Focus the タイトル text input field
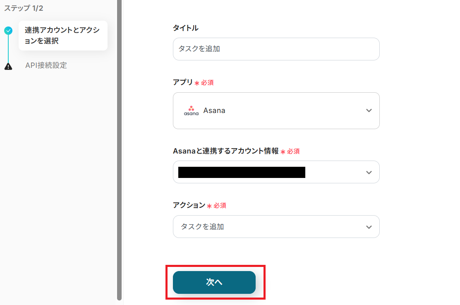Viewport: 460px width, 305px height. point(276,49)
